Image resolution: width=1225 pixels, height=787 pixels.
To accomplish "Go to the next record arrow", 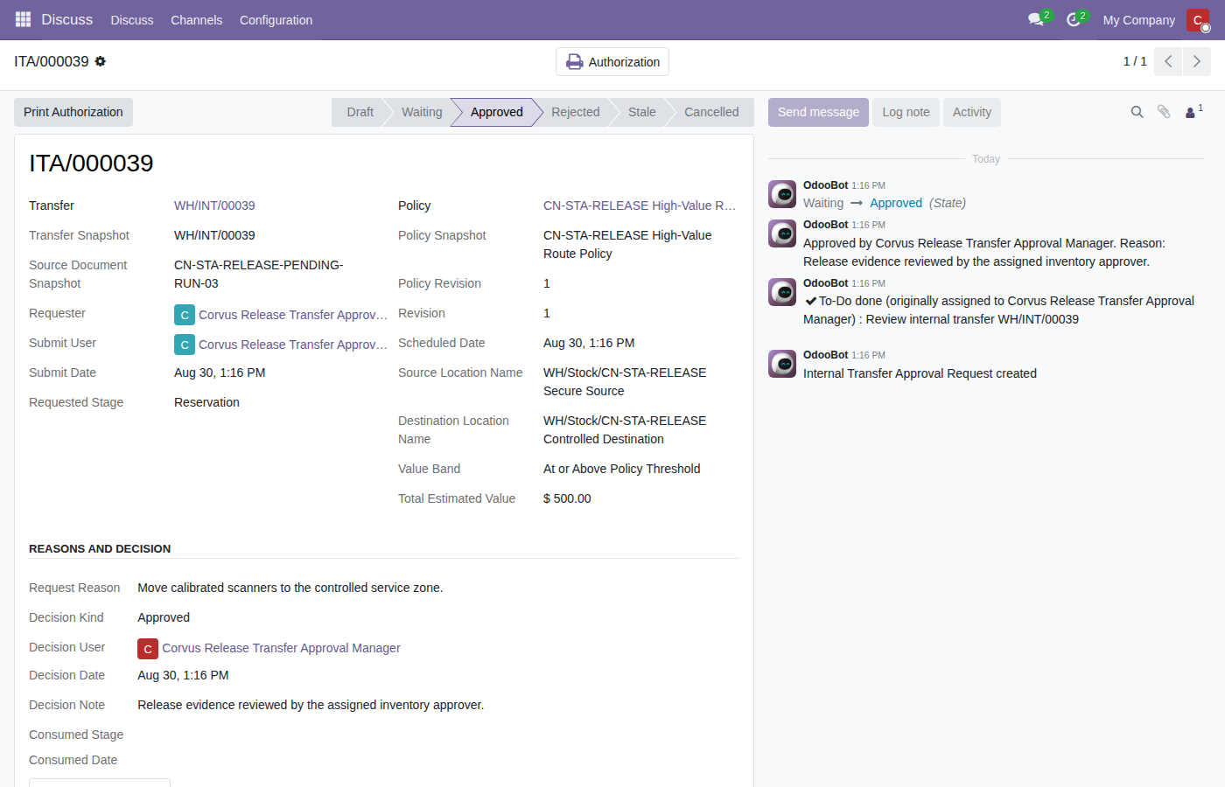I will click(1197, 61).
